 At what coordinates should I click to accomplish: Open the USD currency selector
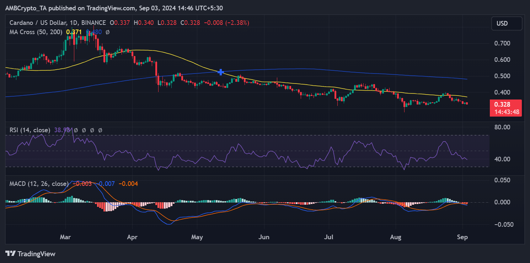tap(507, 23)
